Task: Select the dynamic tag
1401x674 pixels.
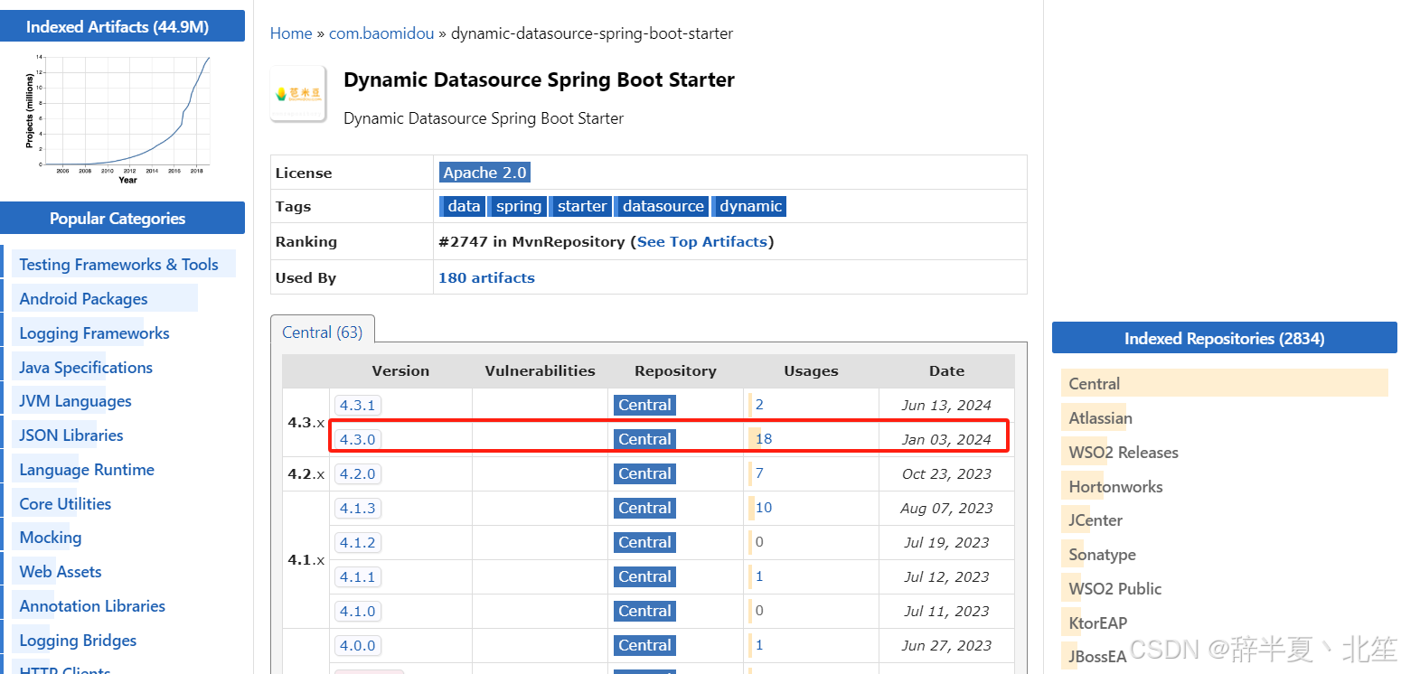Action: pos(750,206)
